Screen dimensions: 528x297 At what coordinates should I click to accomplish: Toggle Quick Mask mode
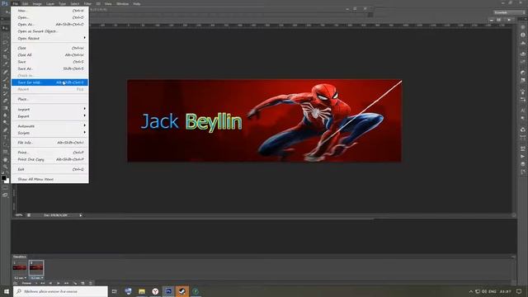point(5,187)
